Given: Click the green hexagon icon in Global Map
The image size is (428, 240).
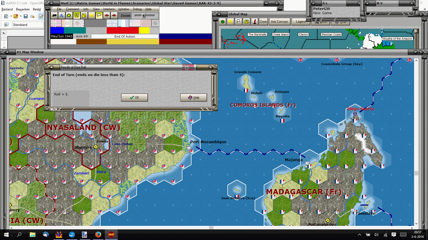Looking at the screenshot, I should 223,22.
